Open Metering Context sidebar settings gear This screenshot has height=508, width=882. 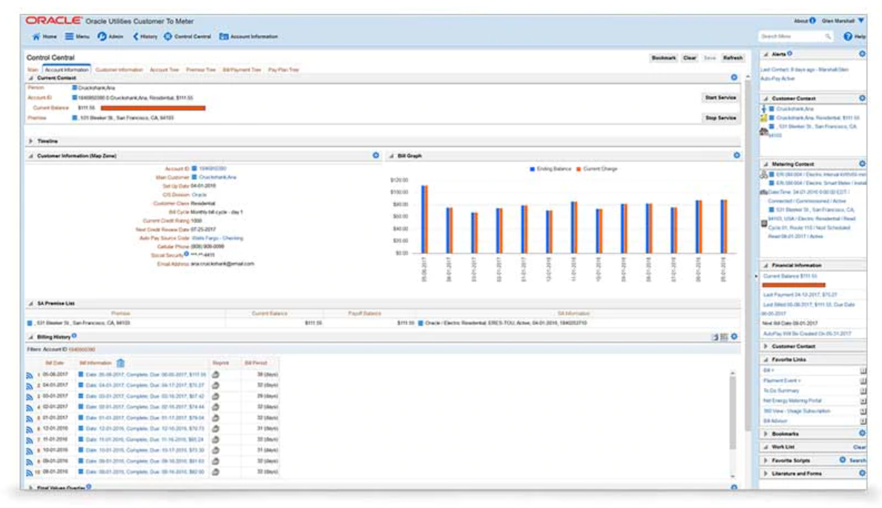tap(862, 164)
